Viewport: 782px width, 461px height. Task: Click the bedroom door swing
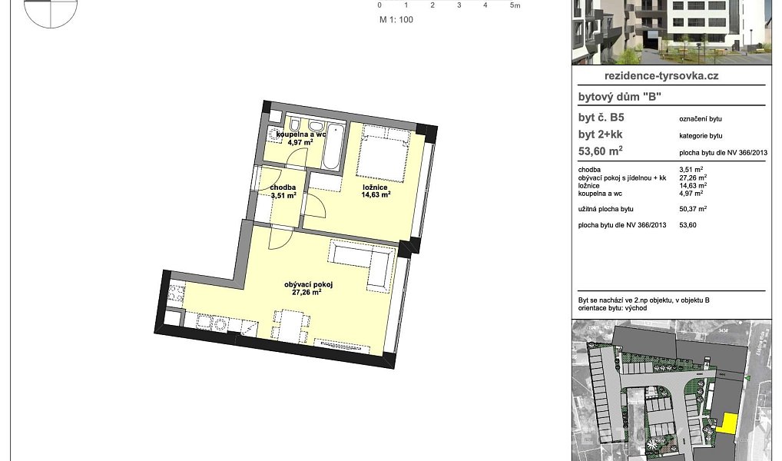314,206
